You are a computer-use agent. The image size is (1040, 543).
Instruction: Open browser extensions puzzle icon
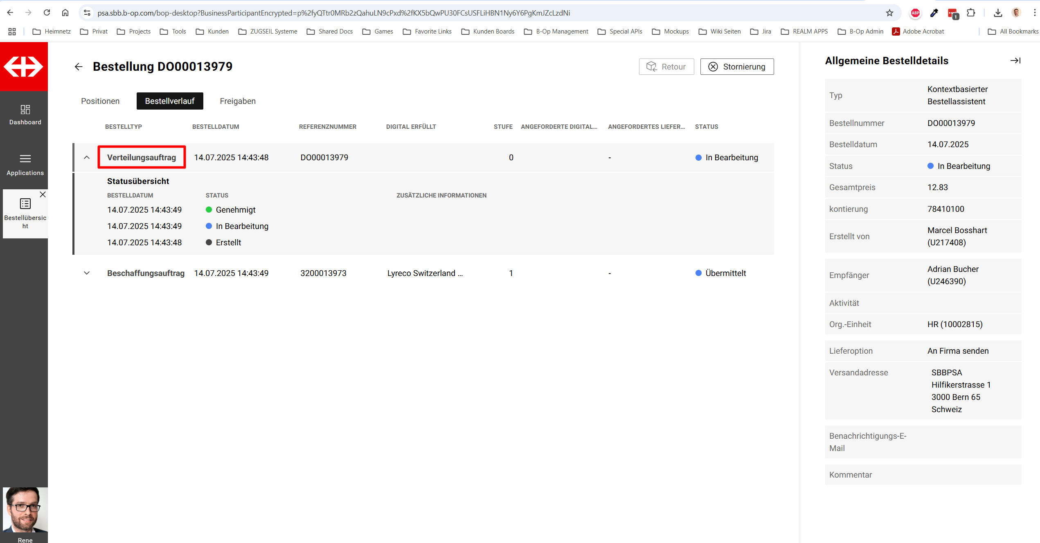click(x=971, y=13)
